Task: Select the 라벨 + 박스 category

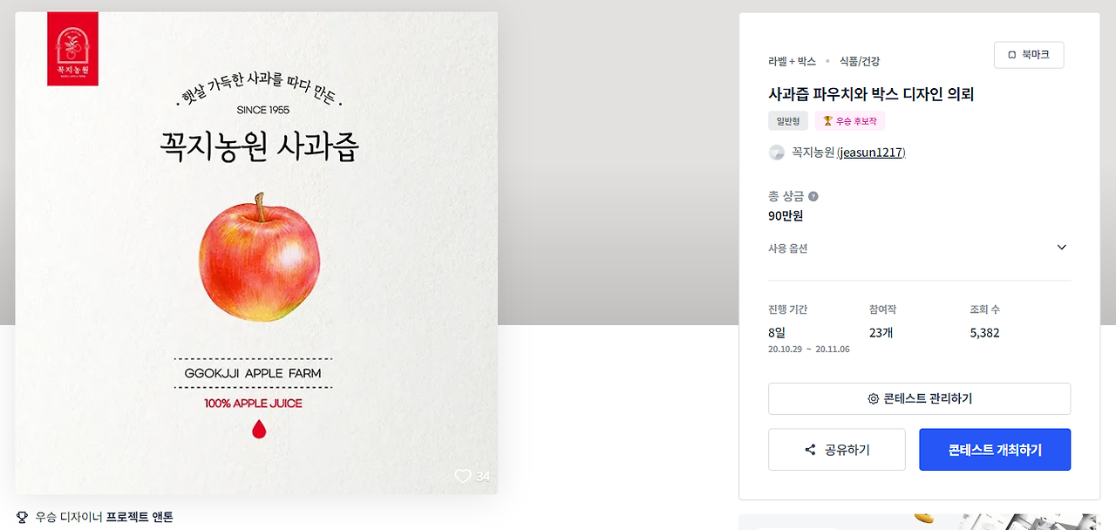Action: pos(792,61)
